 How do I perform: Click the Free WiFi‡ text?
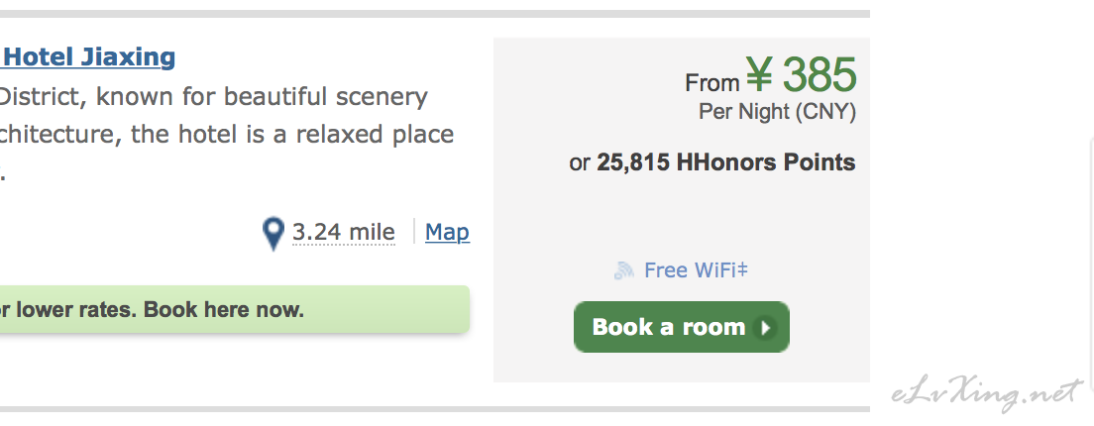696,269
